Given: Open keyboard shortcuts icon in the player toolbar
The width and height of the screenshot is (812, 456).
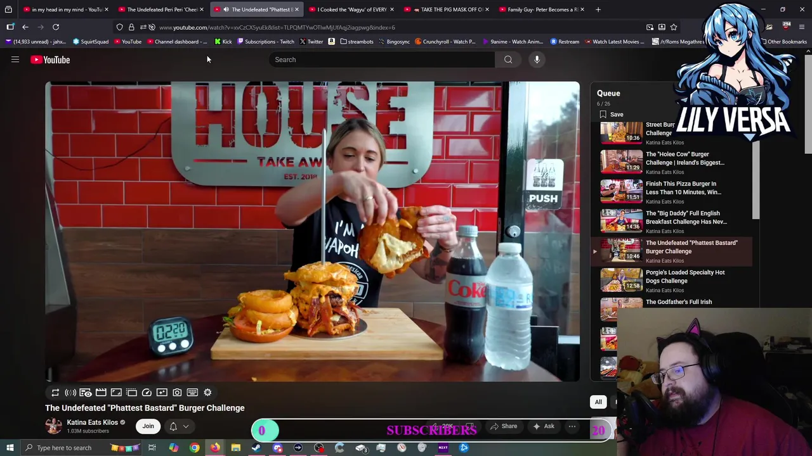Looking at the screenshot, I should coord(192,393).
